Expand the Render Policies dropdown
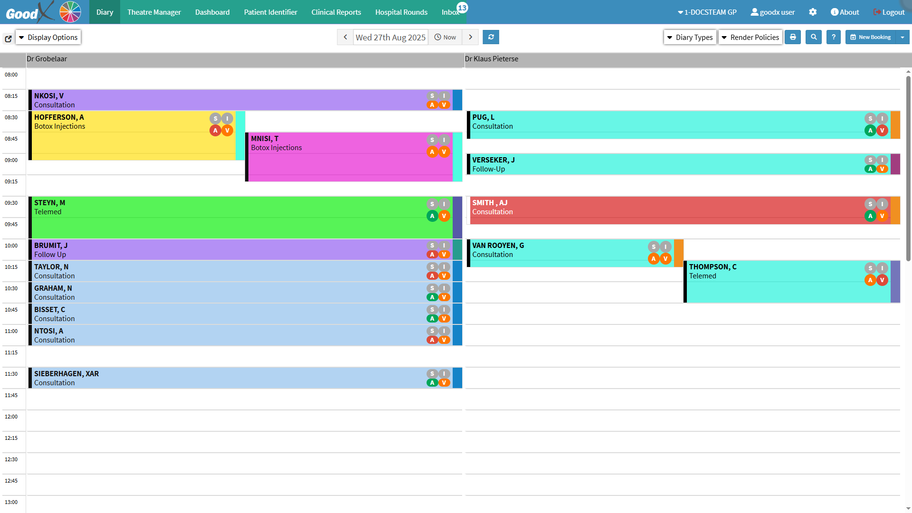 coord(750,37)
